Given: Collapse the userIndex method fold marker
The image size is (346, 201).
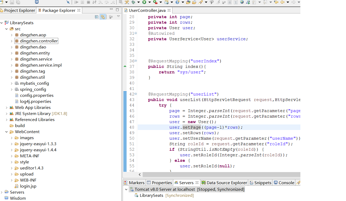Looking at the screenshot, I should pyautogui.click(x=136, y=61).
